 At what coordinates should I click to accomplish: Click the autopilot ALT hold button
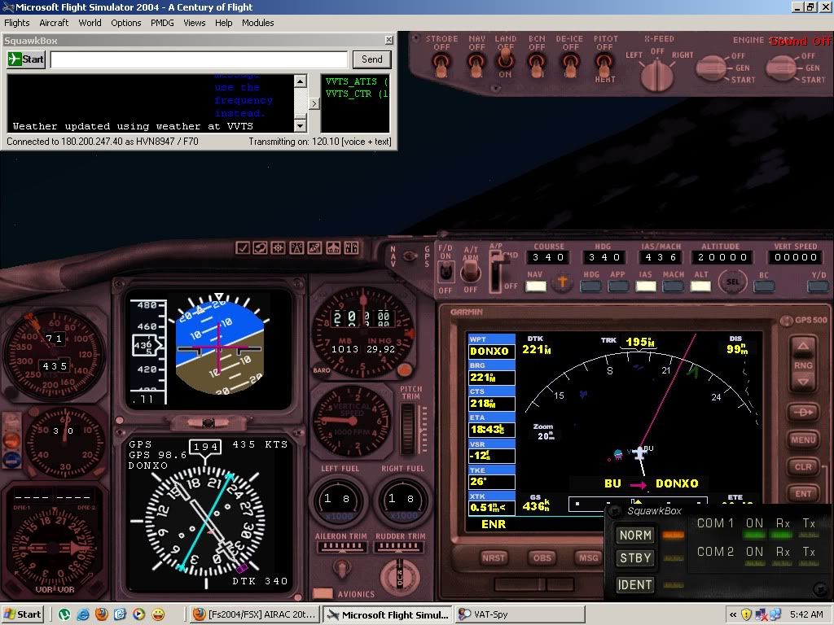tap(700, 286)
